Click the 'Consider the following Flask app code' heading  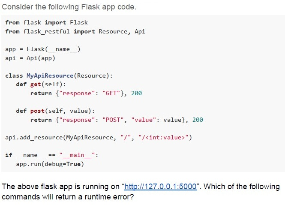[69, 7]
